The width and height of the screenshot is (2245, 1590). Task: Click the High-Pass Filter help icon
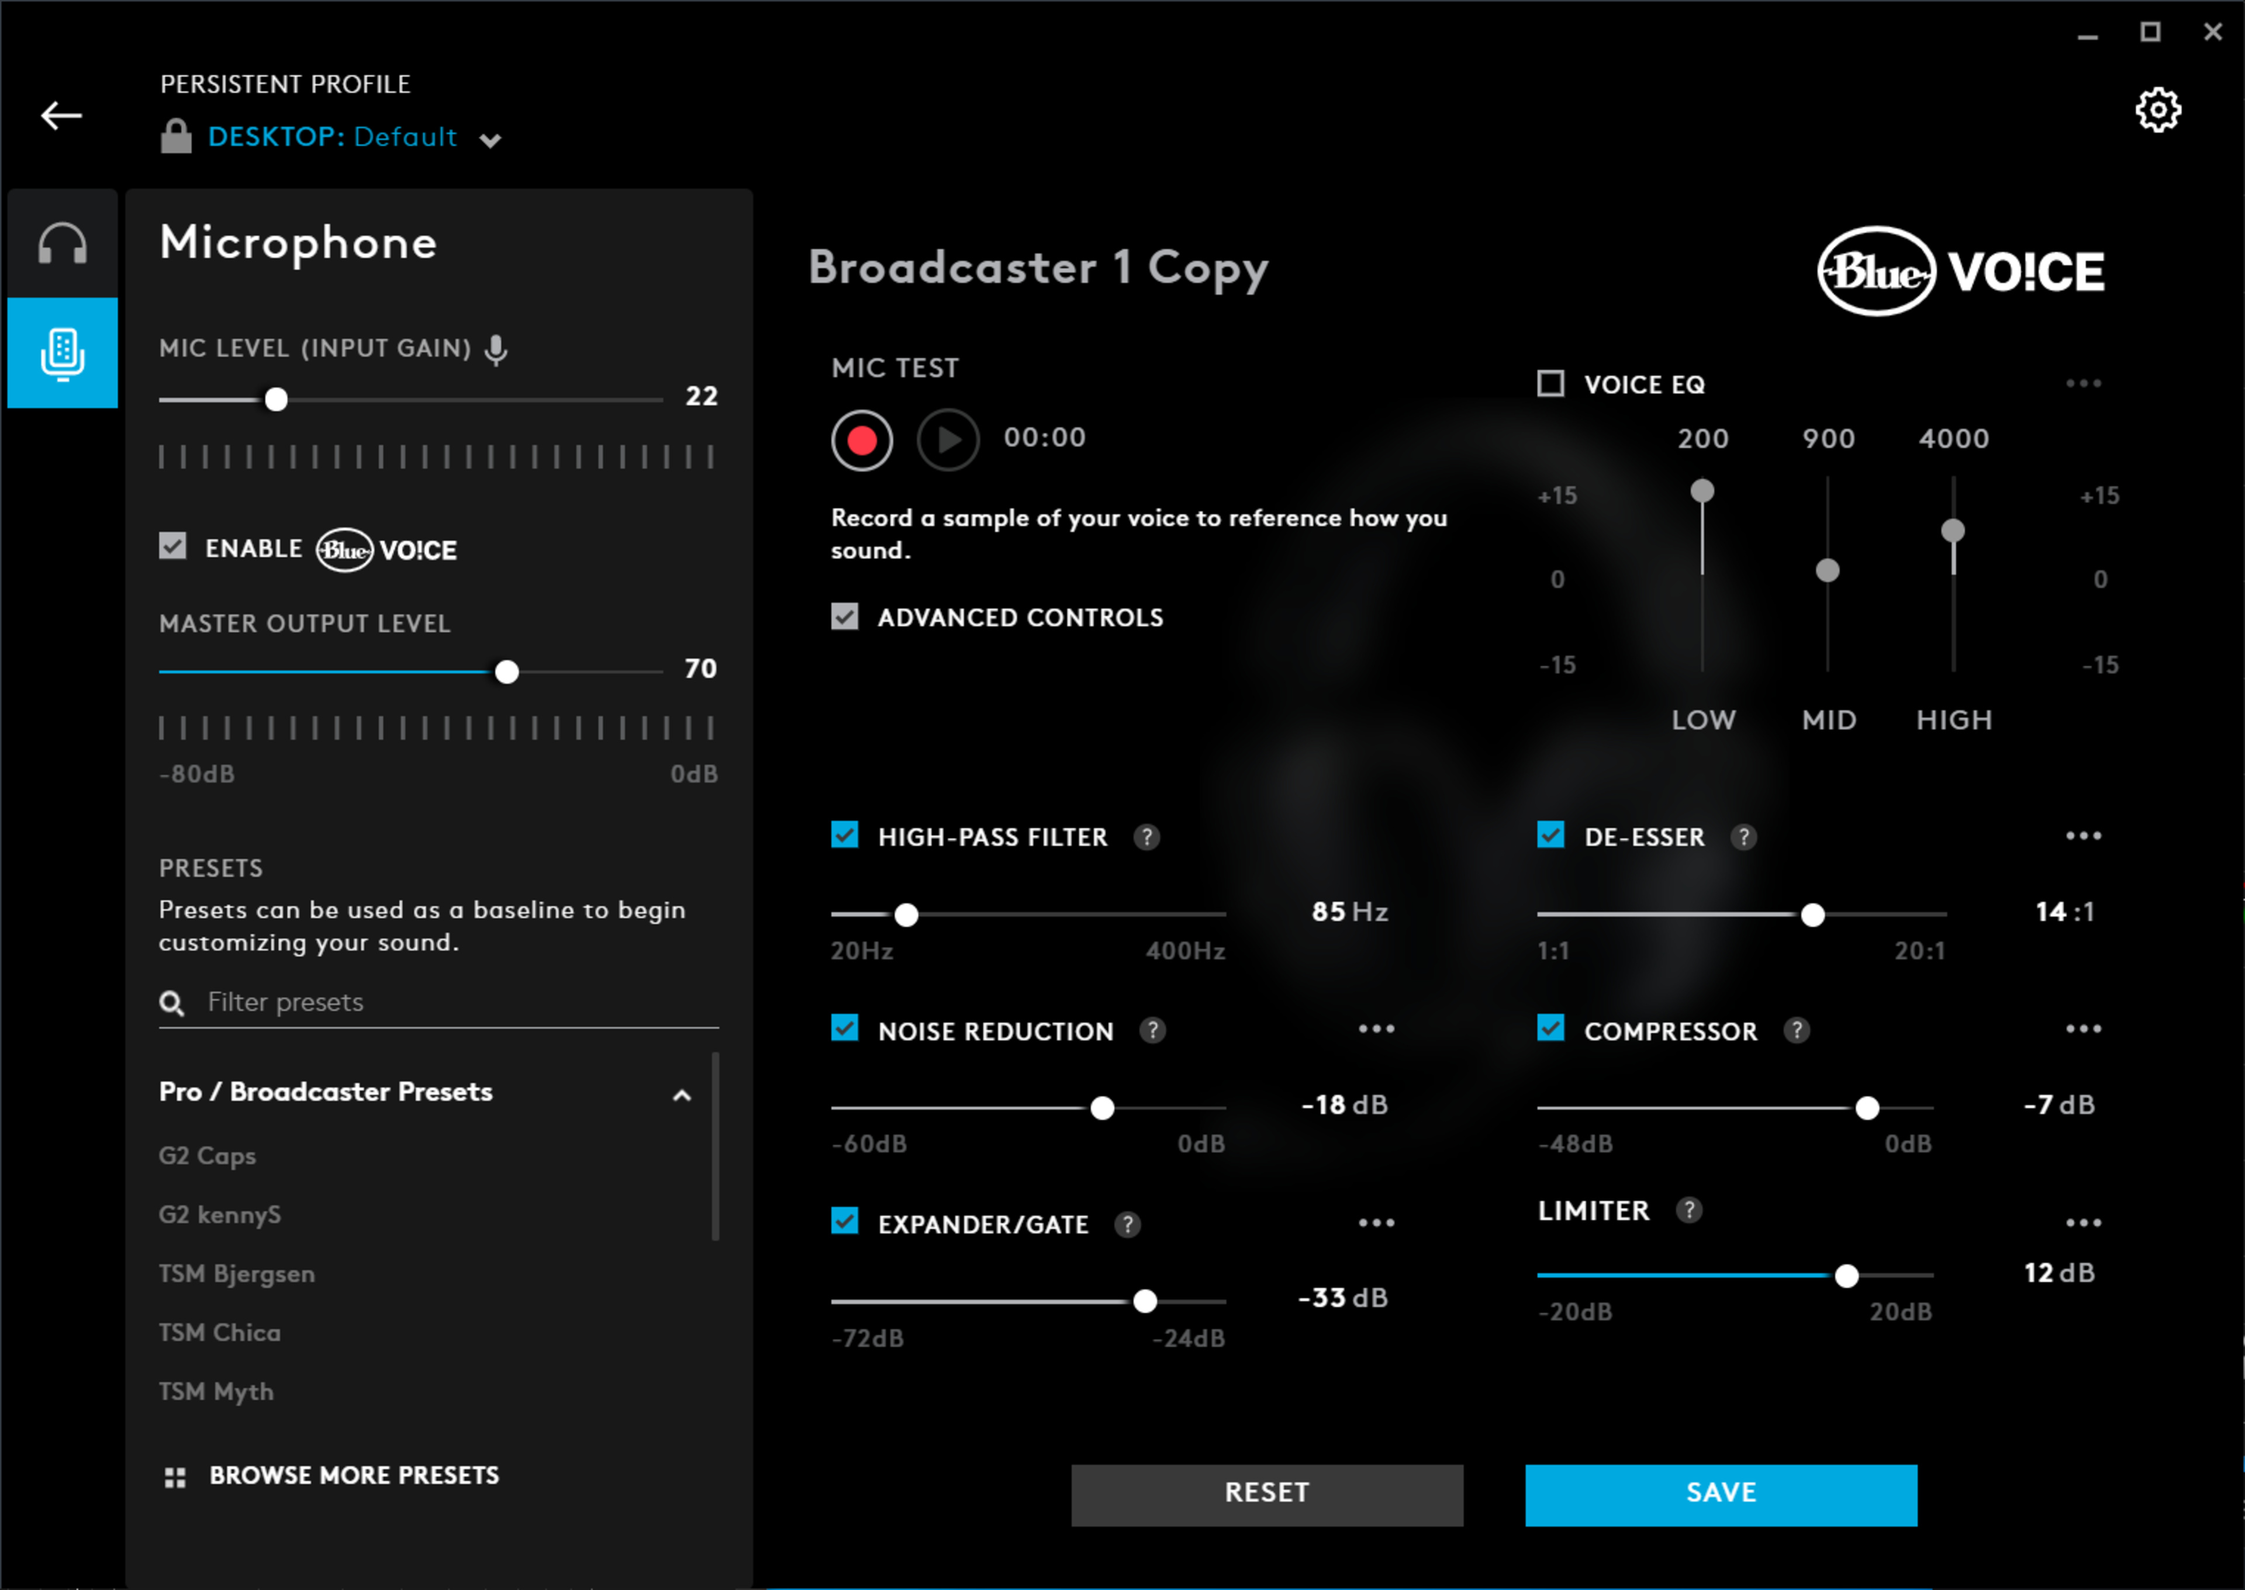click(1146, 837)
